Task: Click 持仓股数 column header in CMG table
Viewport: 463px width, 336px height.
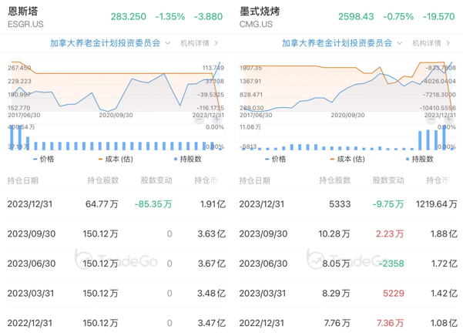Action: click(x=335, y=180)
